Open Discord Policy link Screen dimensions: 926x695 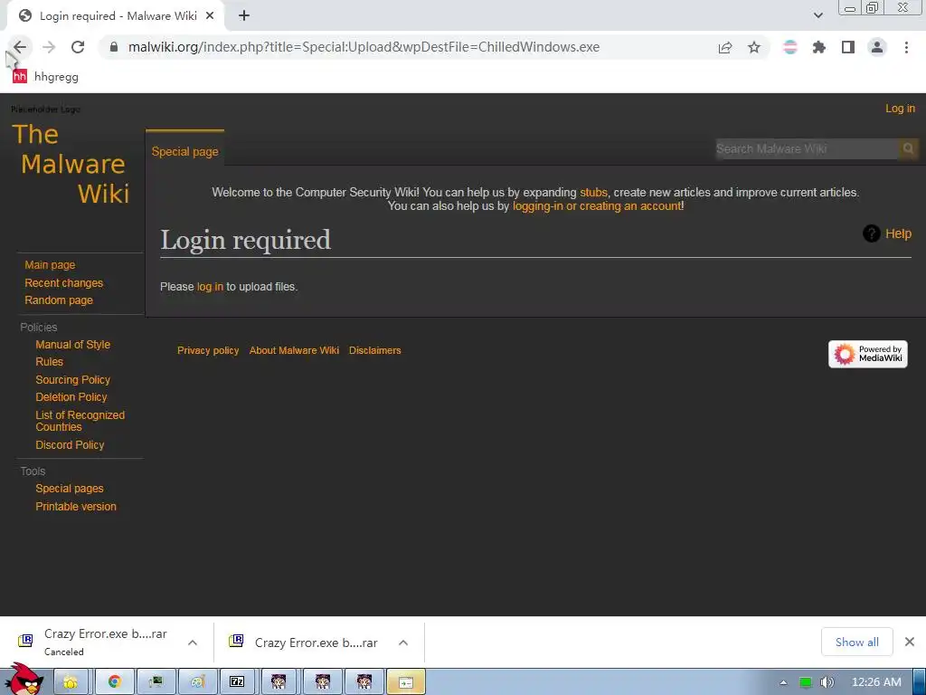pos(70,445)
